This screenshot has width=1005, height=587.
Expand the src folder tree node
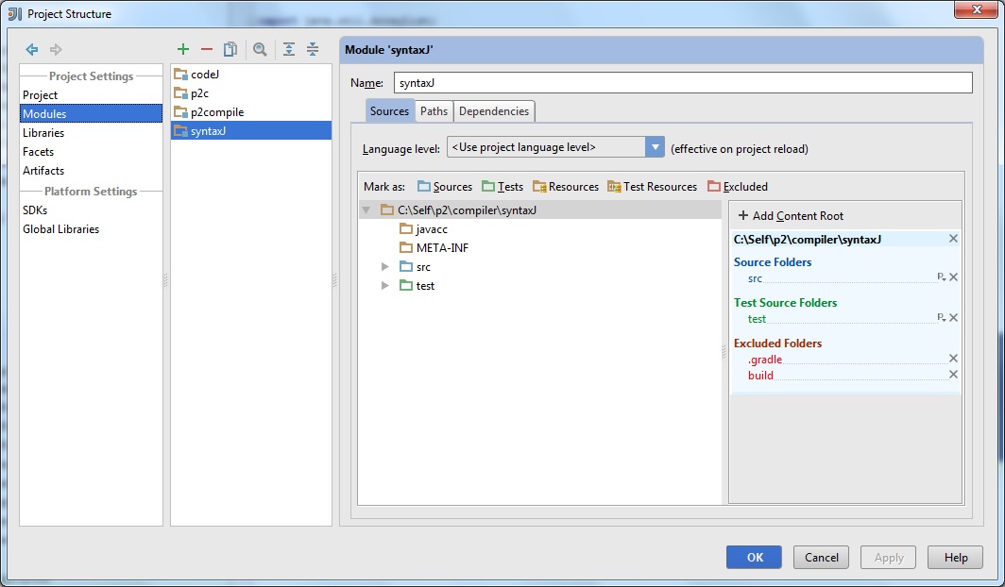pos(384,267)
